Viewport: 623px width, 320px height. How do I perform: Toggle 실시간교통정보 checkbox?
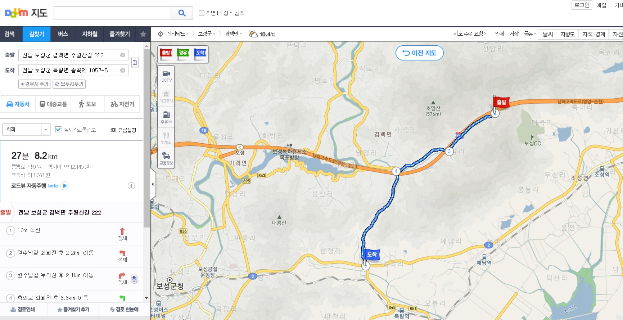coord(58,130)
